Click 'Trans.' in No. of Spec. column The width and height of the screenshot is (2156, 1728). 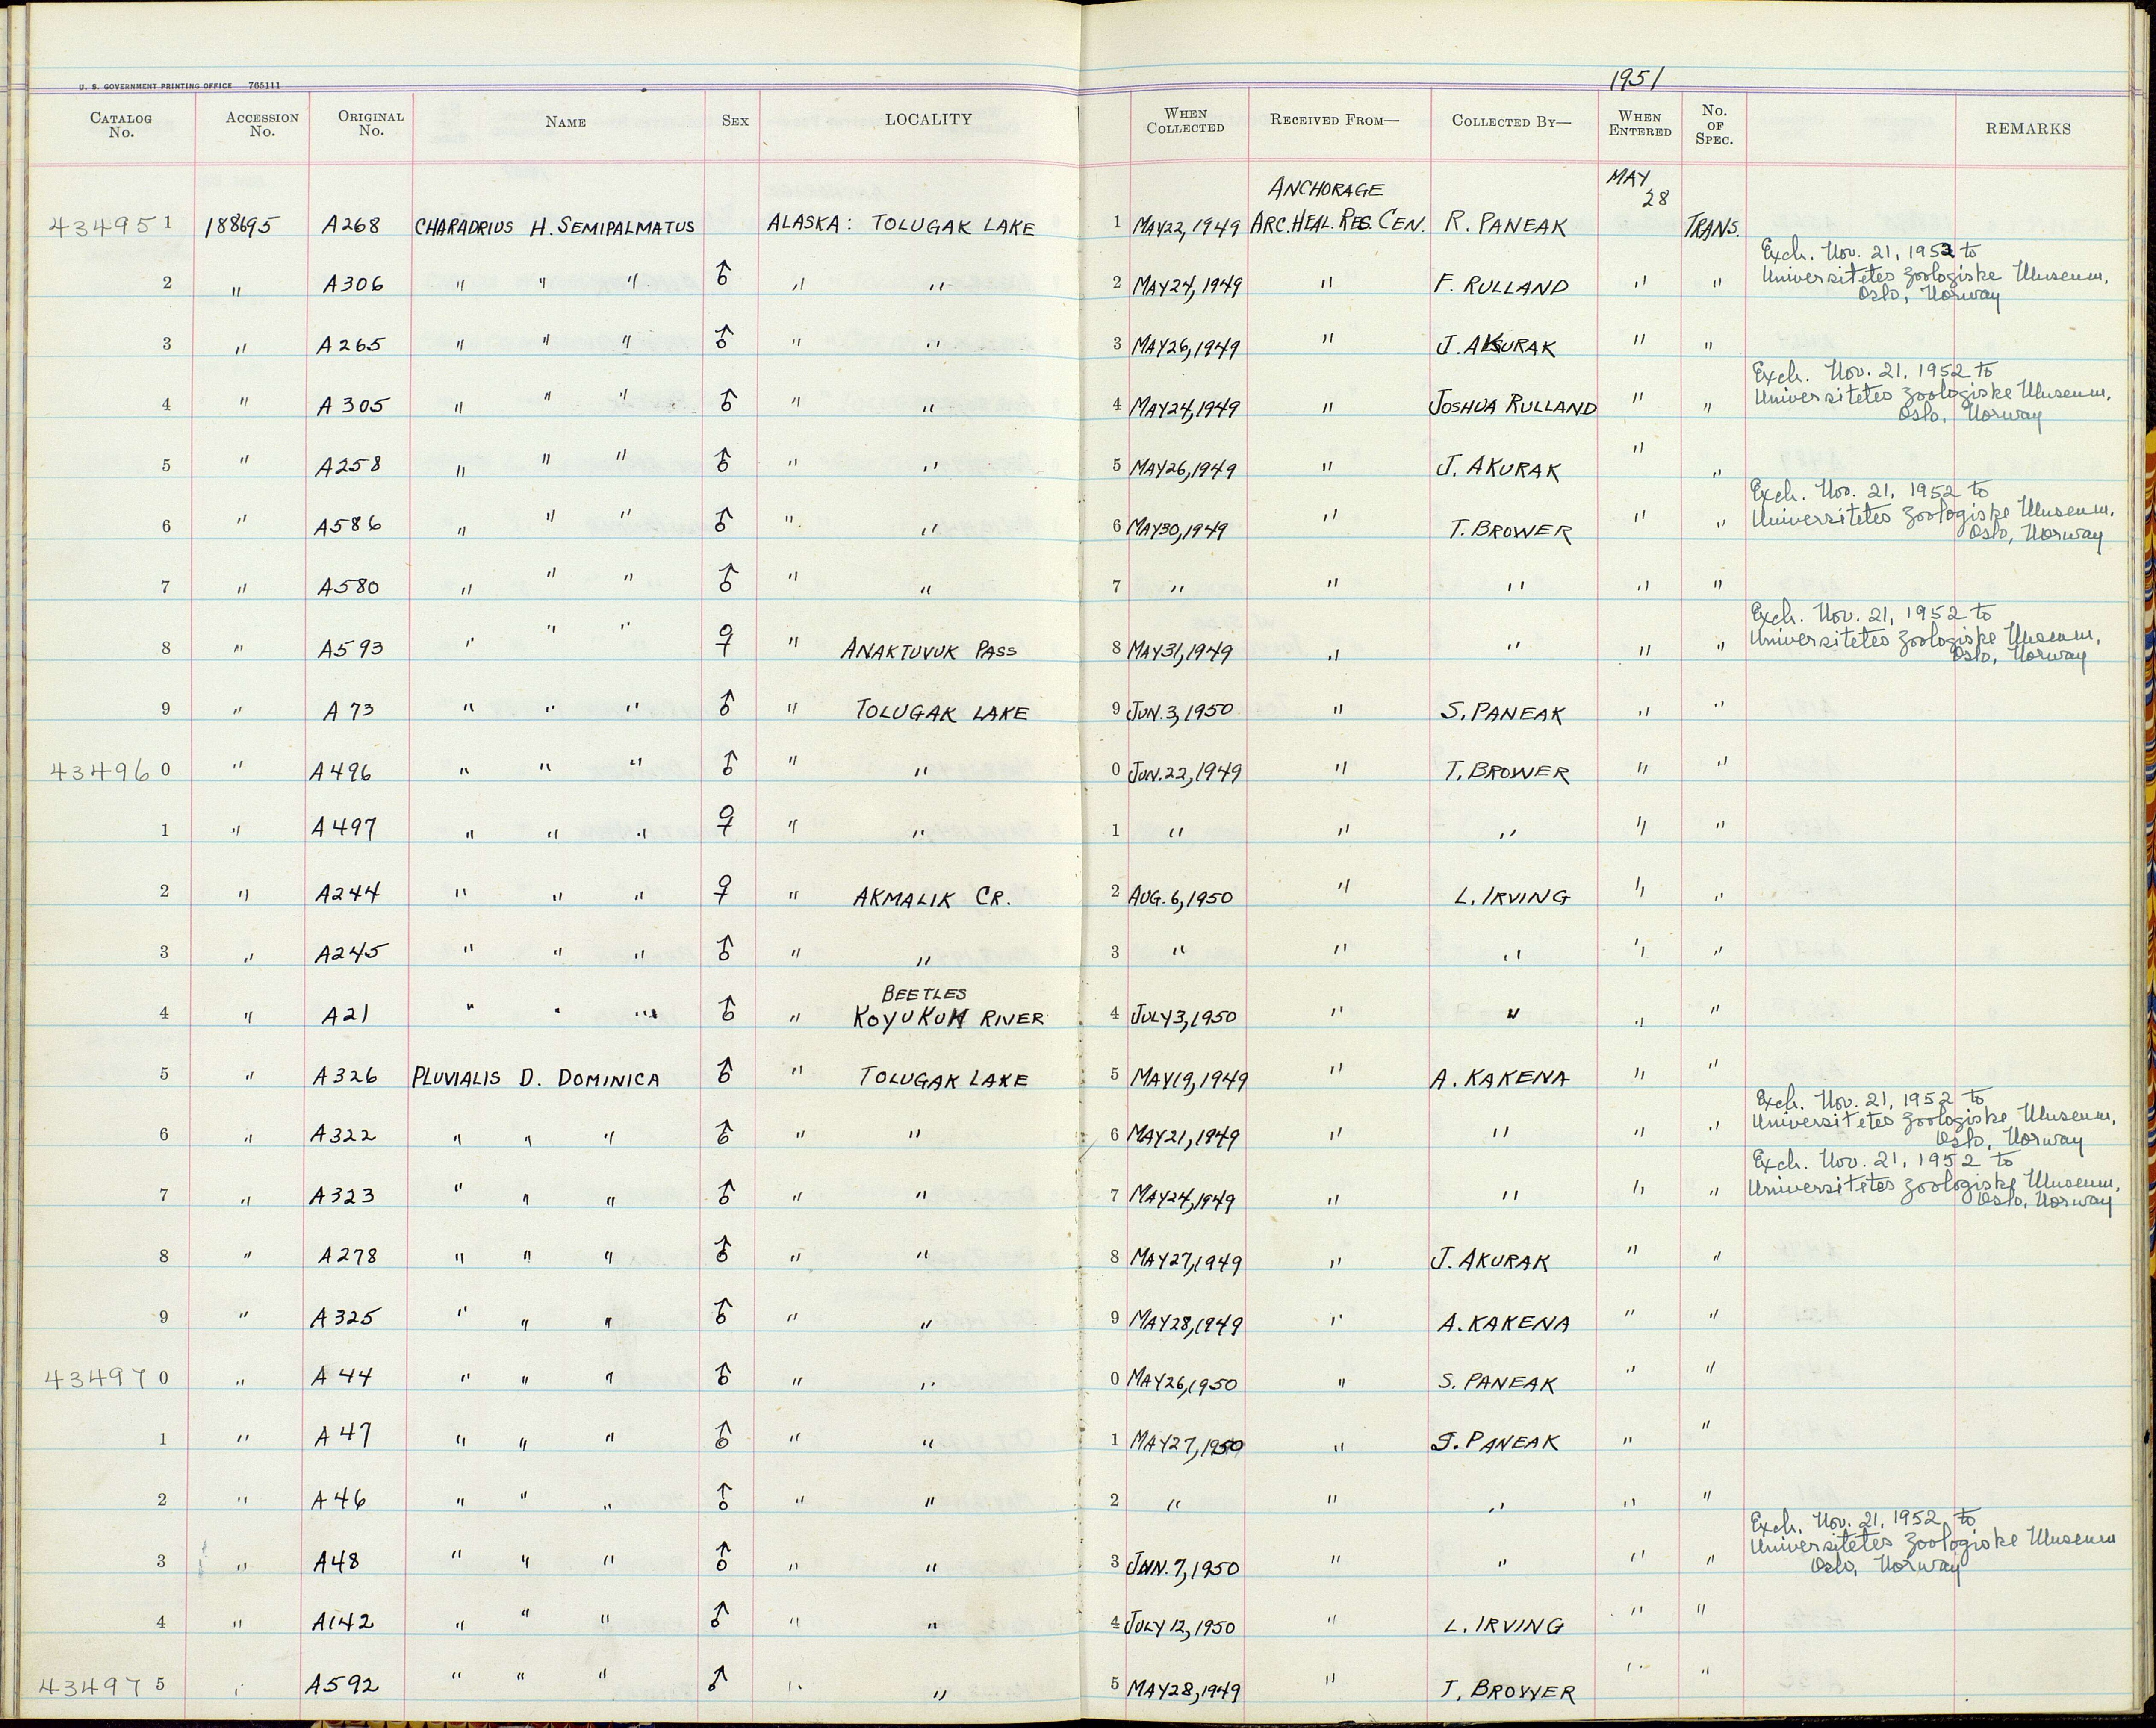(x=1714, y=226)
